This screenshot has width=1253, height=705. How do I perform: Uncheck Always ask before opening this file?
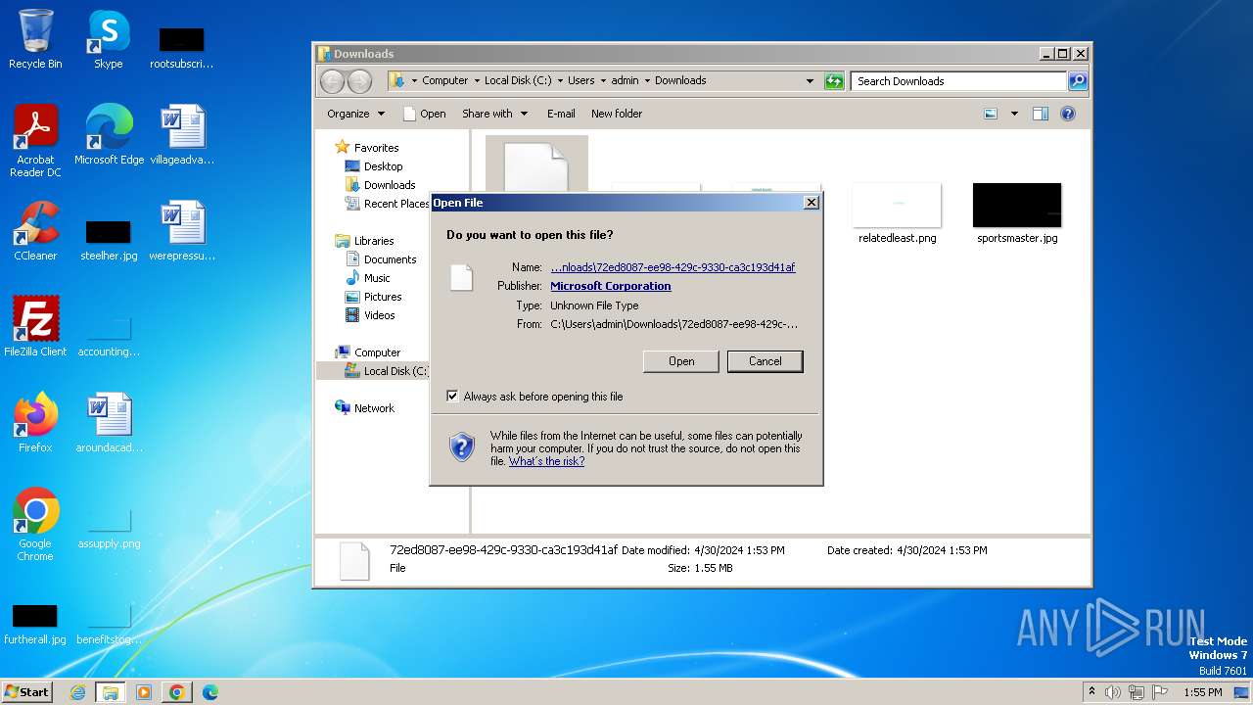452,397
